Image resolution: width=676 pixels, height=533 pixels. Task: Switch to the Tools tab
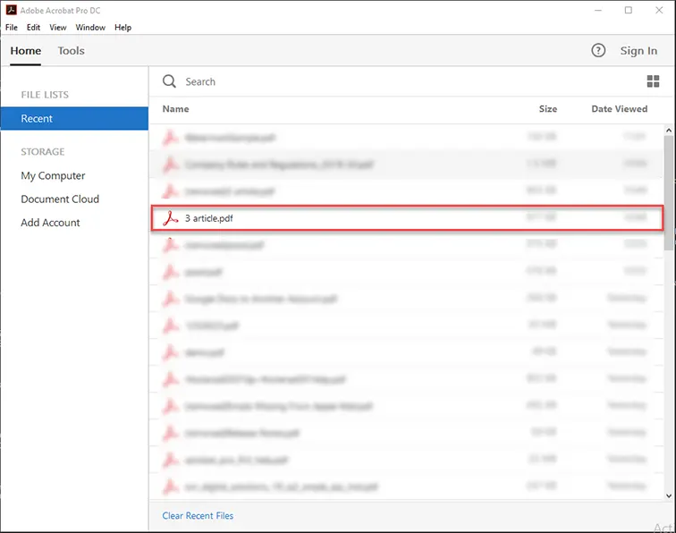coord(72,51)
